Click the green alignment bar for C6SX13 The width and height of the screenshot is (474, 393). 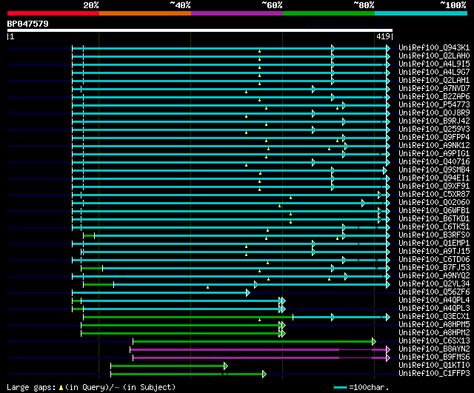pyautogui.click(x=253, y=341)
